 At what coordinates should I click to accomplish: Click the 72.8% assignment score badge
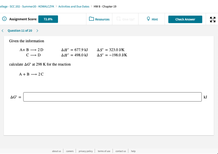(48, 19)
